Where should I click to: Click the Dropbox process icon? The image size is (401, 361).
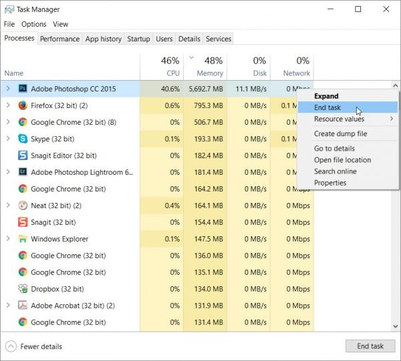coord(23,289)
